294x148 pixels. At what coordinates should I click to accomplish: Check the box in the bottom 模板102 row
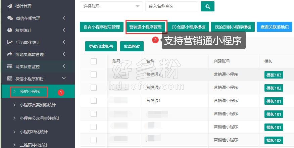point(94,140)
